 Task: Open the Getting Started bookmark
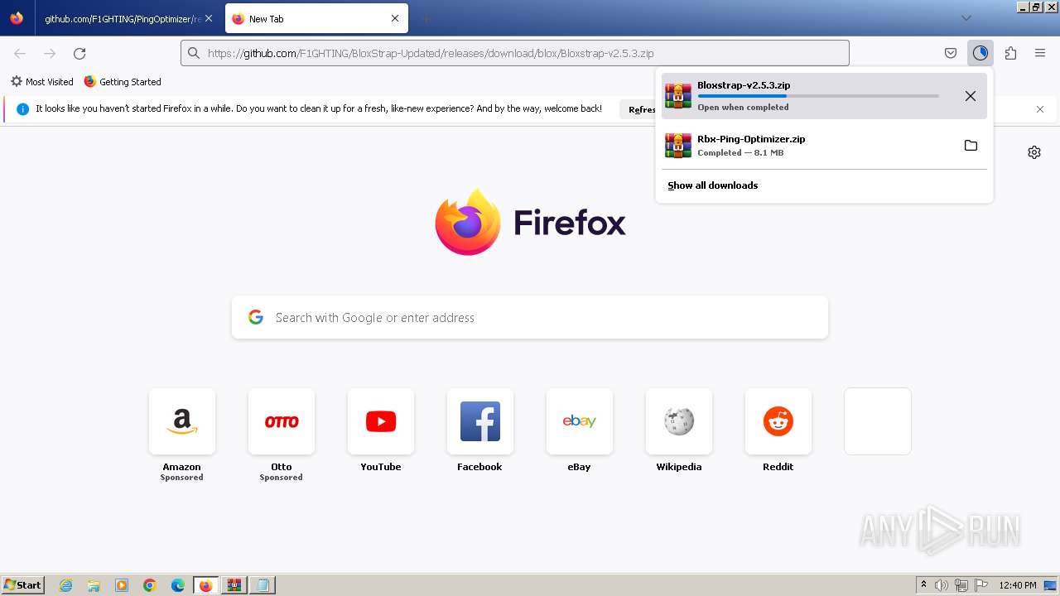click(x=123, y=82)
